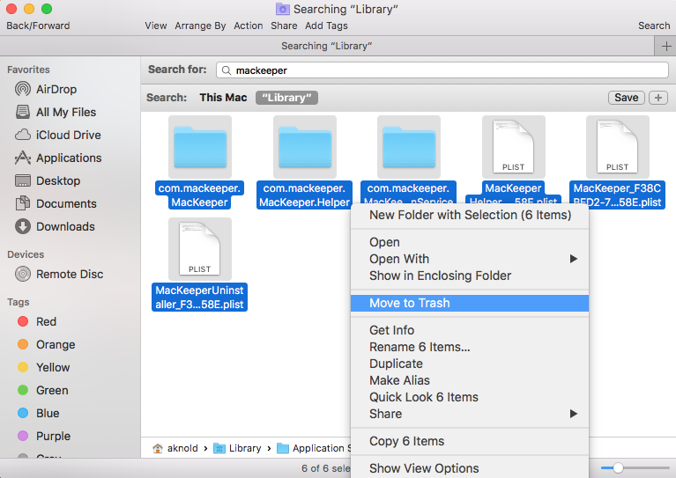Select Duplicate from context menu
The width and height of the screenshot is (676, 478).
click(470, 364)
